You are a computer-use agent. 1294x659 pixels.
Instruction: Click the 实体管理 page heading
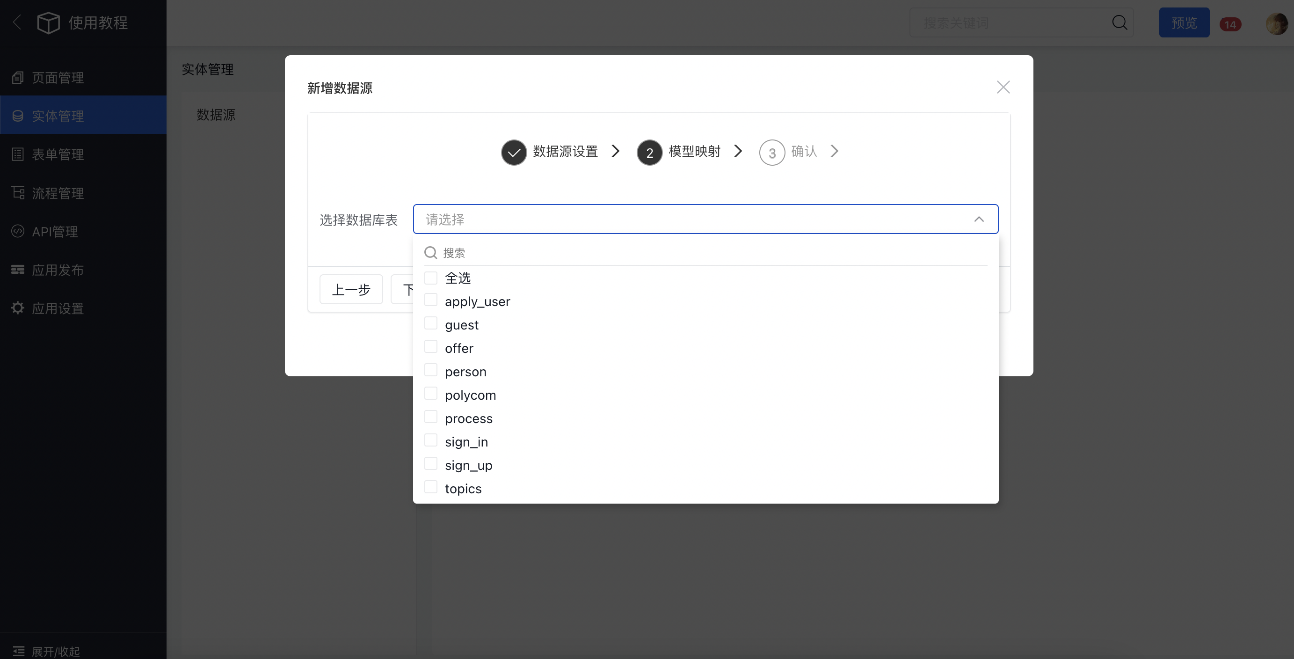point(207,69)
